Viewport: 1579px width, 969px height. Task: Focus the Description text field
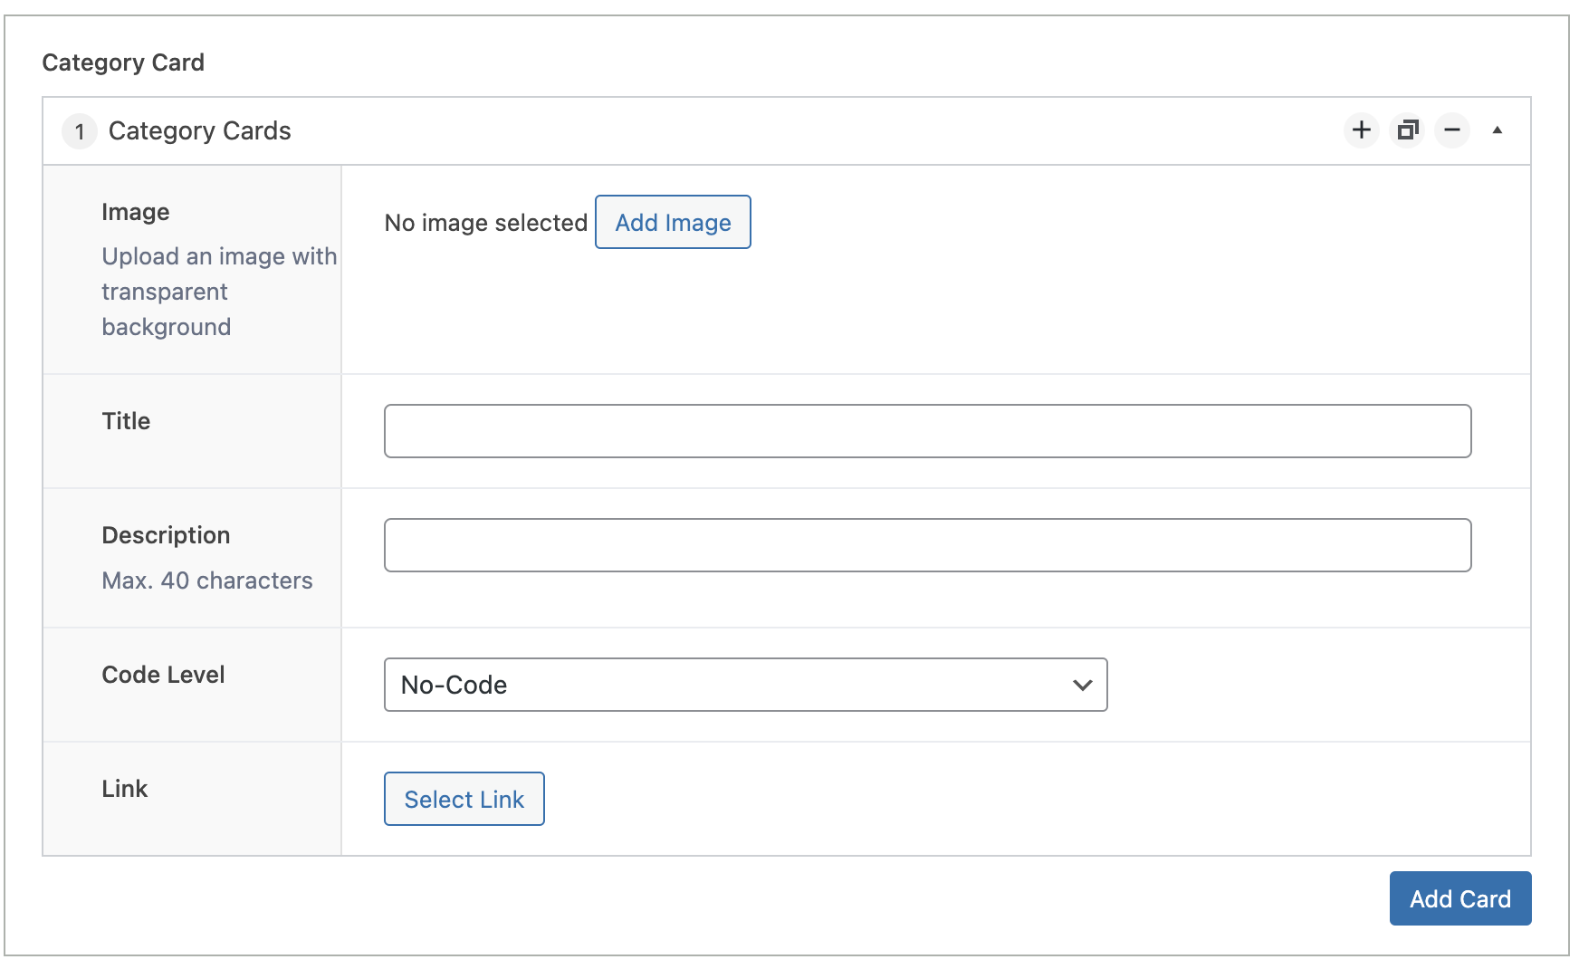[927, 545]
